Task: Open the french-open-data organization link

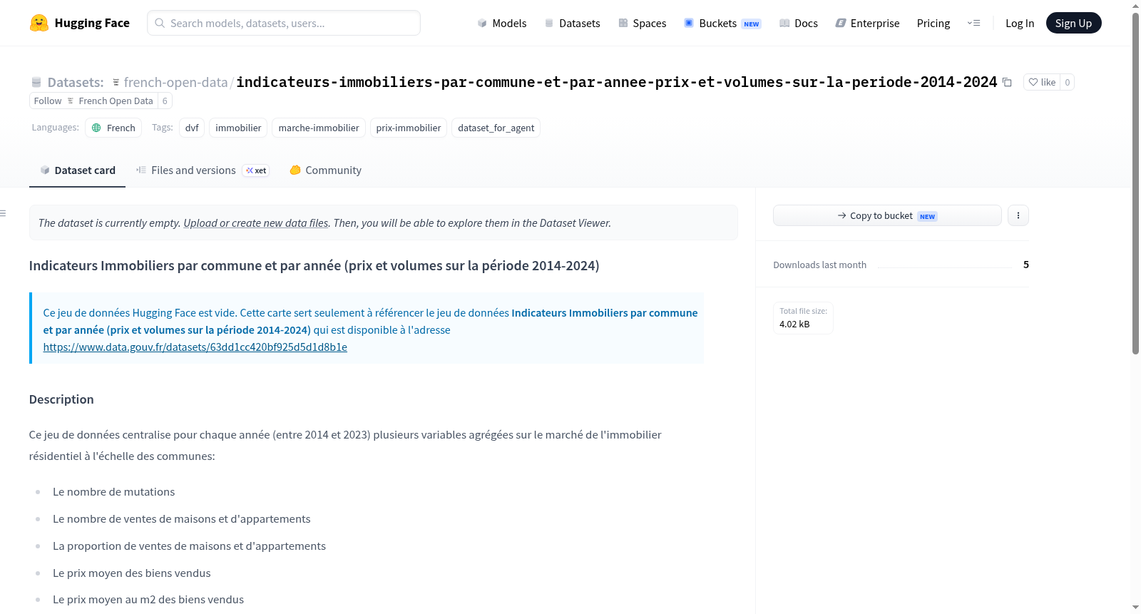Action: tap(175, 82)
